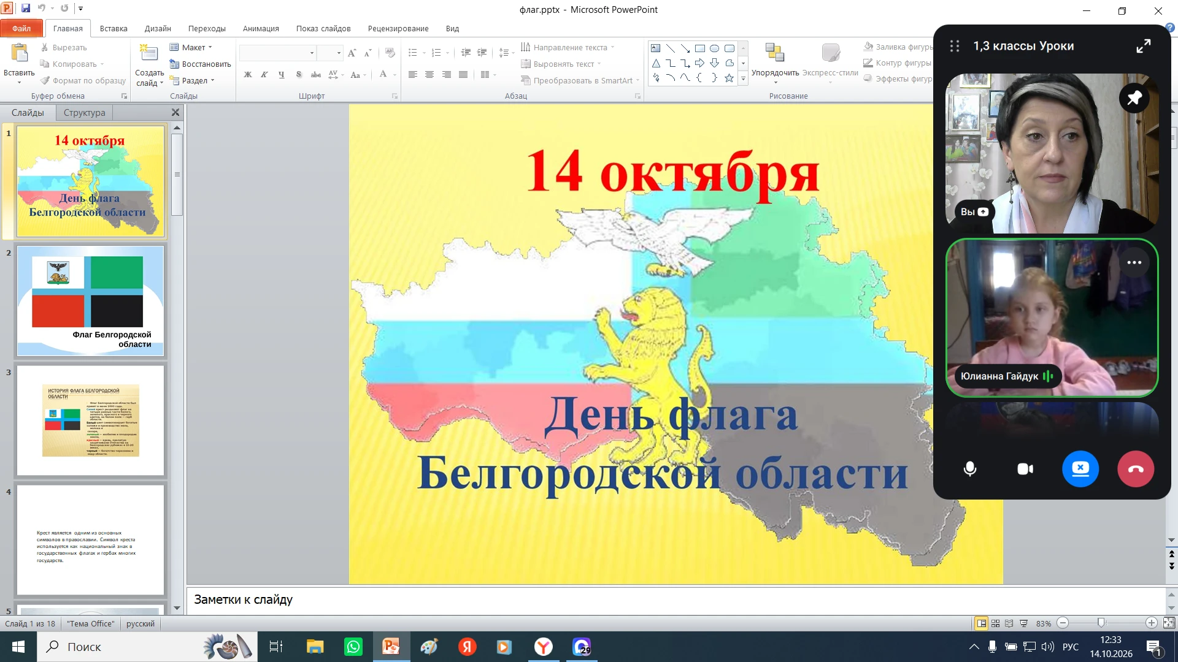Adjust the zoom slider in status bar
The image size is (1178, 662).
[1101, 623]
